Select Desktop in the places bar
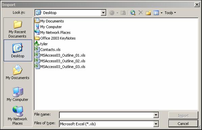This screenshot has width=202, height=130. click(x=18, y=50)
